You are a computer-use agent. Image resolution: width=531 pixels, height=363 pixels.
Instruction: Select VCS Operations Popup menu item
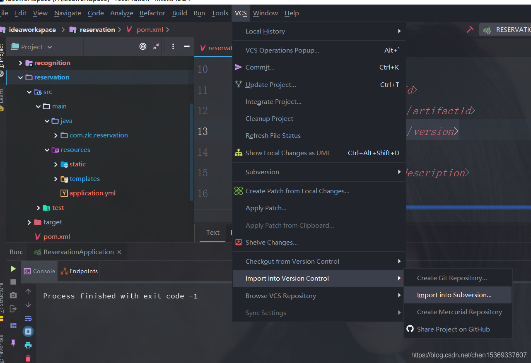pyautogui.click(x=319, y=50)
